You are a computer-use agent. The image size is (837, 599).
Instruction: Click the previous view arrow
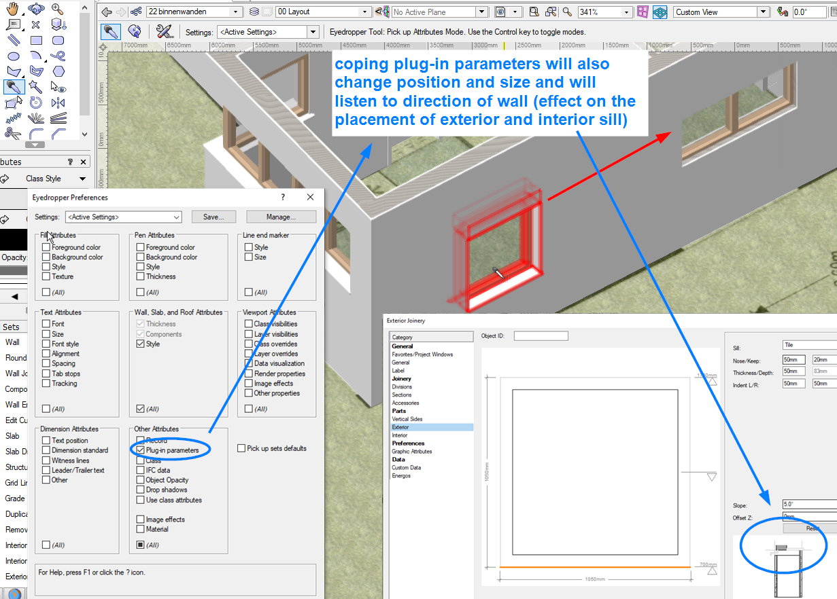pos(107,12)
